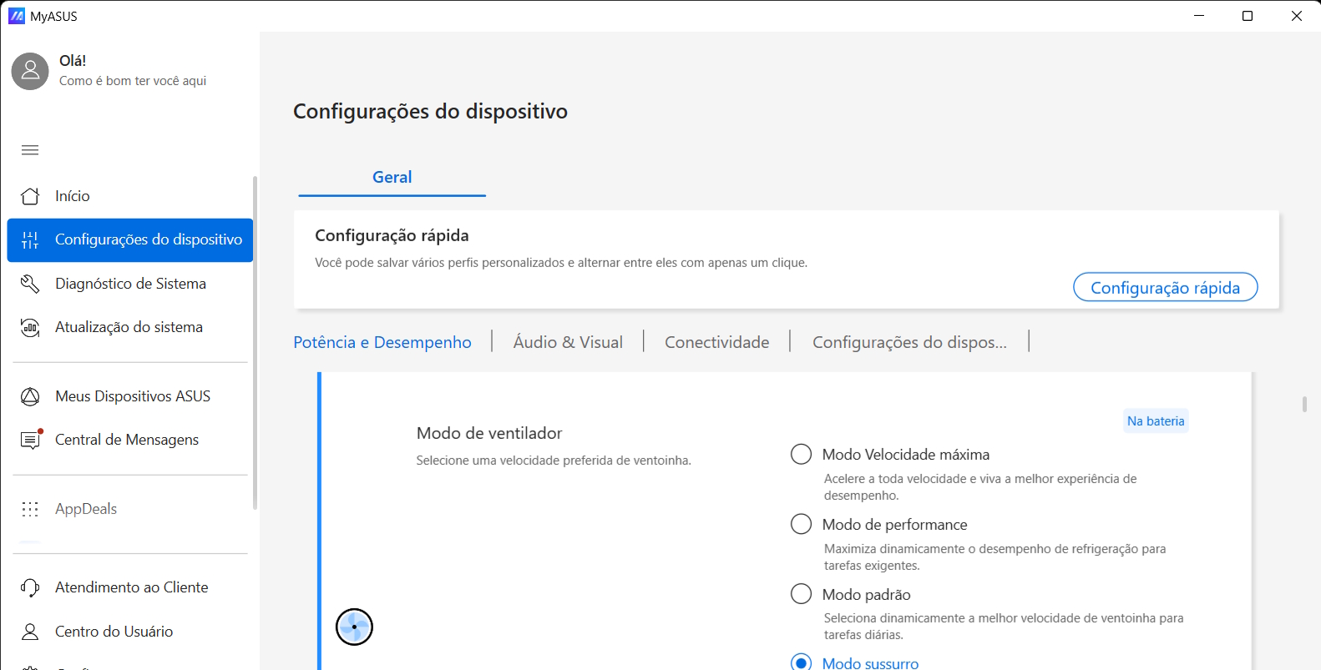Open AppDeals section
The height and width of the screenshot is (670, 1321).
[129, 509]
